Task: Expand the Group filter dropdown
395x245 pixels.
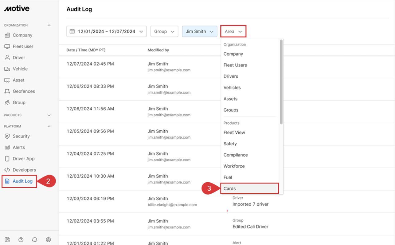Action: 164,31
